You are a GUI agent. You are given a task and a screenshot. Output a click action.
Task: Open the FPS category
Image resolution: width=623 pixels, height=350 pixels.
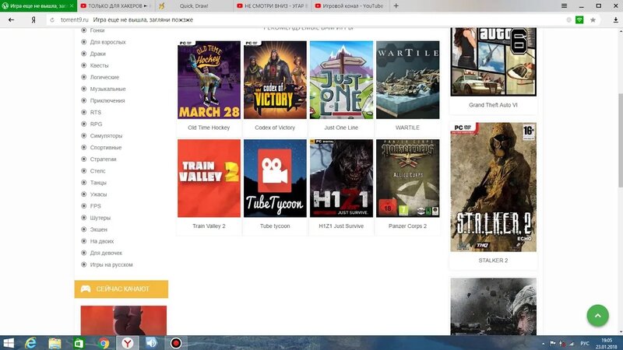coord(95,206)
